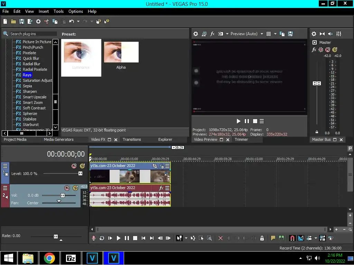Switch to the Transitions tab

pyautogui.click(x=132, y=139)
